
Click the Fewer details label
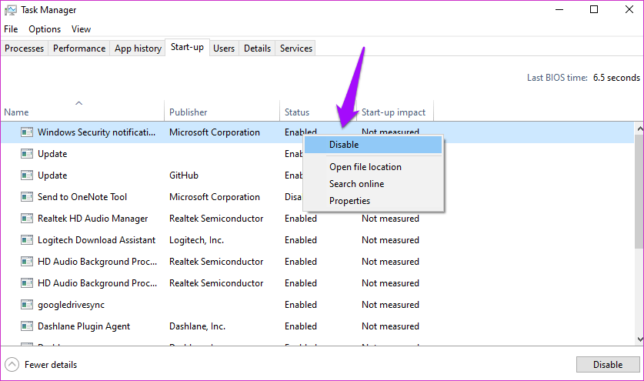tap(51, 365)
